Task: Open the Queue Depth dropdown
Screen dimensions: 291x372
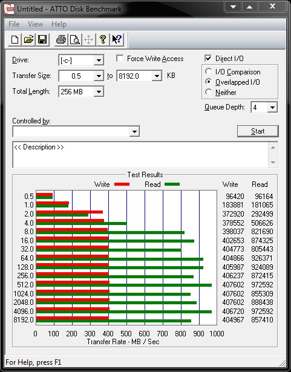Action: click(272, 108)
